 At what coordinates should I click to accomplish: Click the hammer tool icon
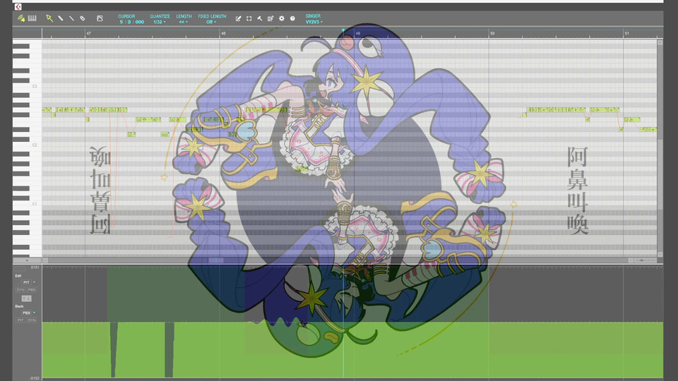[259, 18]
